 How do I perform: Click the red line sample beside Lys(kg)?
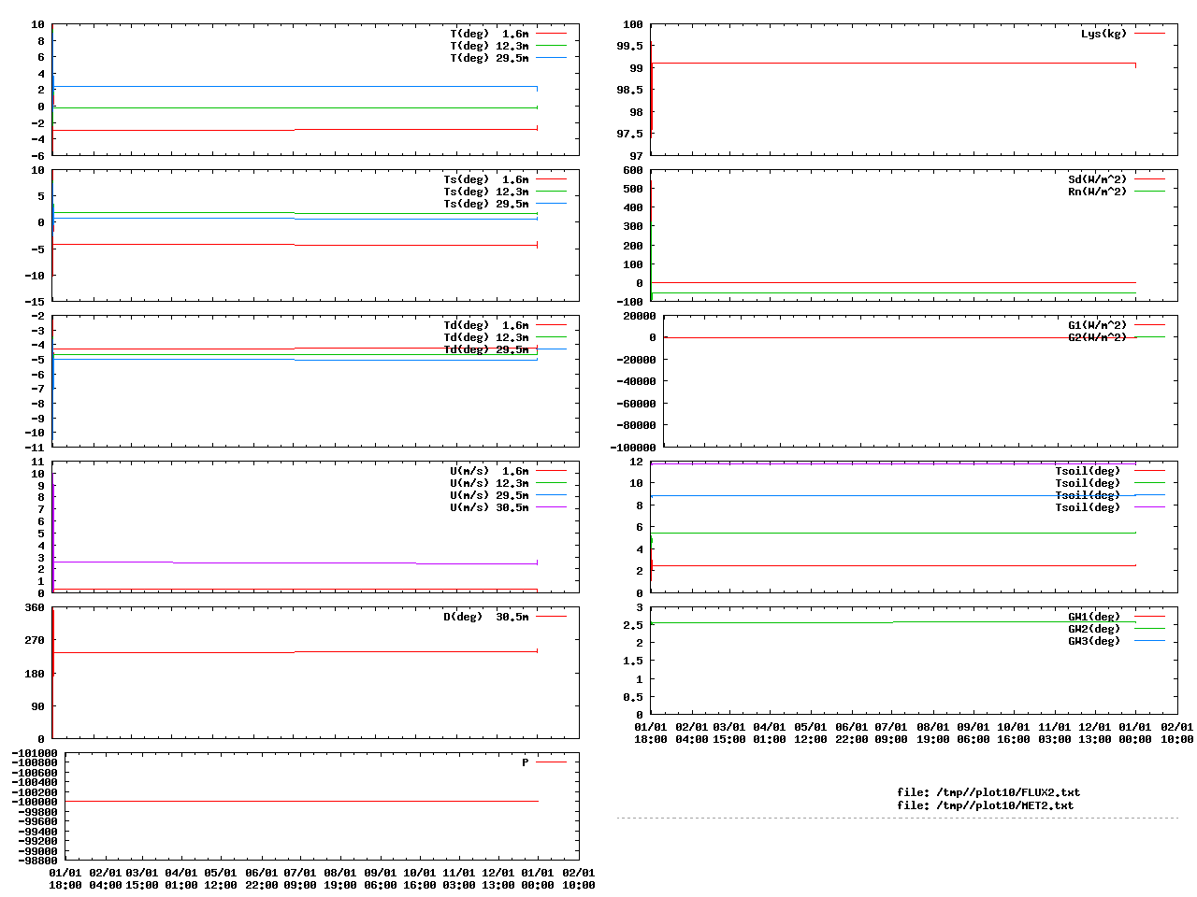pos(1150,34)
